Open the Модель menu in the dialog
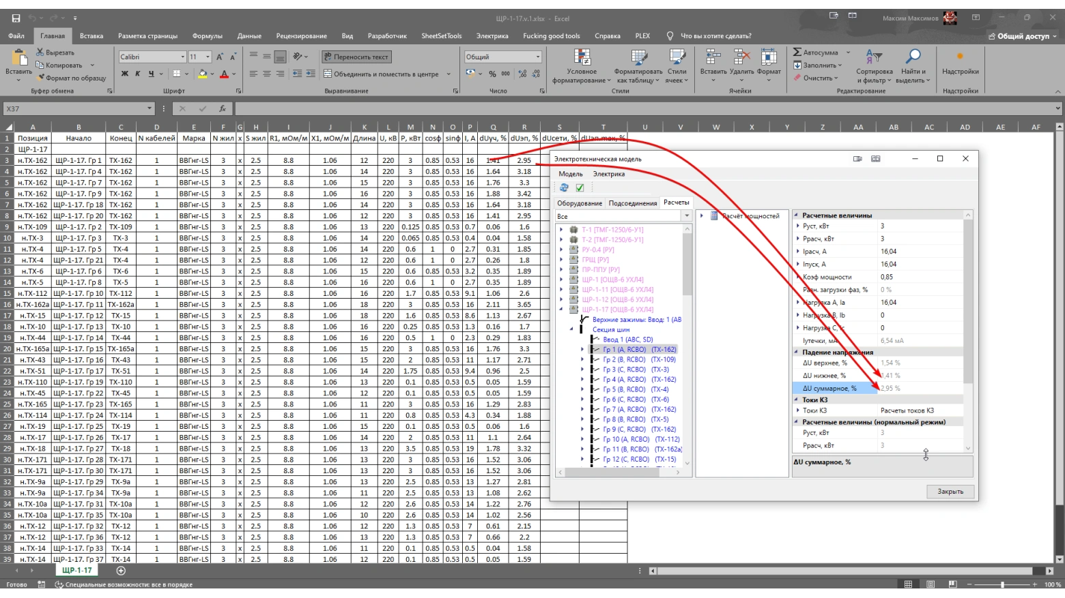This screenshot has width=1065, height=598. 571,174
